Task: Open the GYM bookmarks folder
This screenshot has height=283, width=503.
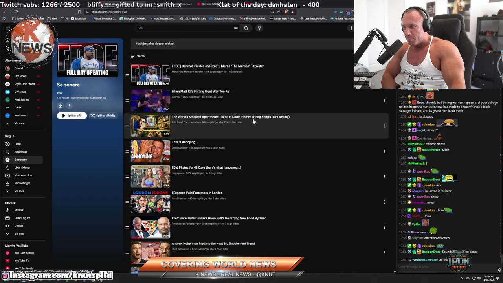Action: click(x=53, y=18)
